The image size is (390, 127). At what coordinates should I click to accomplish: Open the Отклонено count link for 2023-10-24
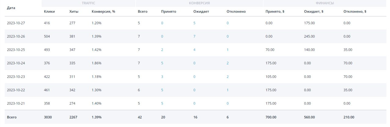228,63
